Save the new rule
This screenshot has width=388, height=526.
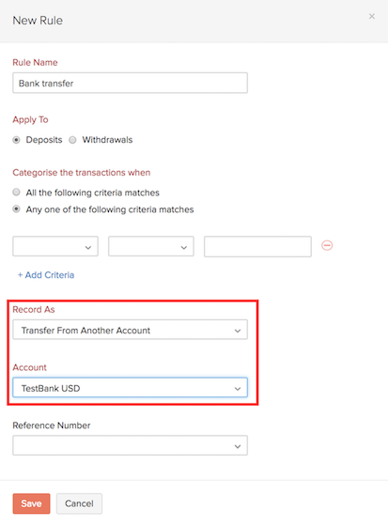pyautogui.click(x=32, y=503)
